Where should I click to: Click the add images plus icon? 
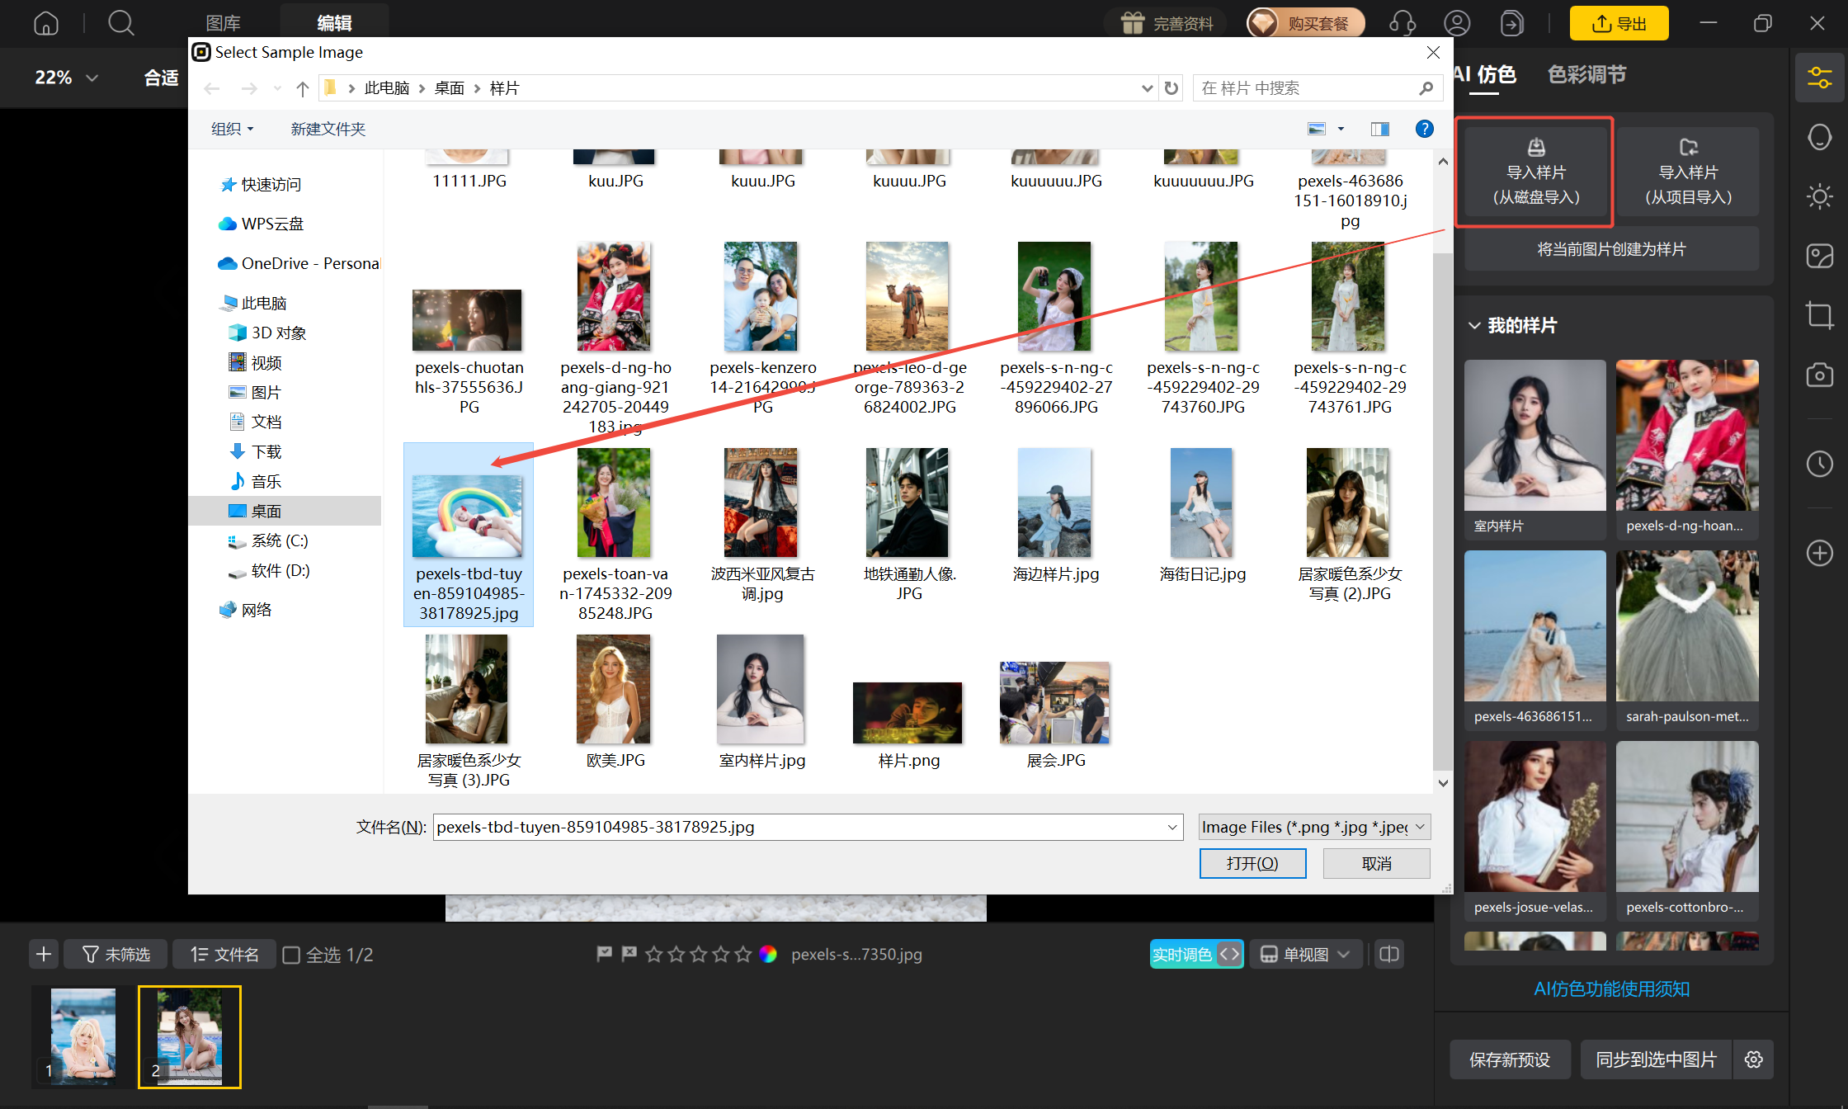(44, 955)
